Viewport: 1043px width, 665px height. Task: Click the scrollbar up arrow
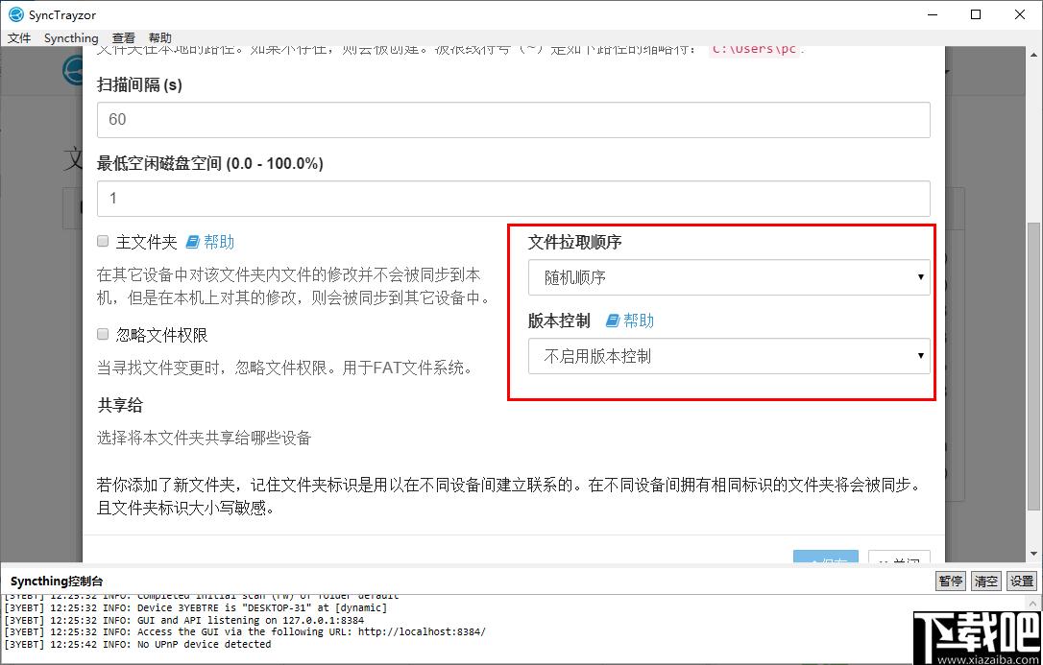[1034, 53]
